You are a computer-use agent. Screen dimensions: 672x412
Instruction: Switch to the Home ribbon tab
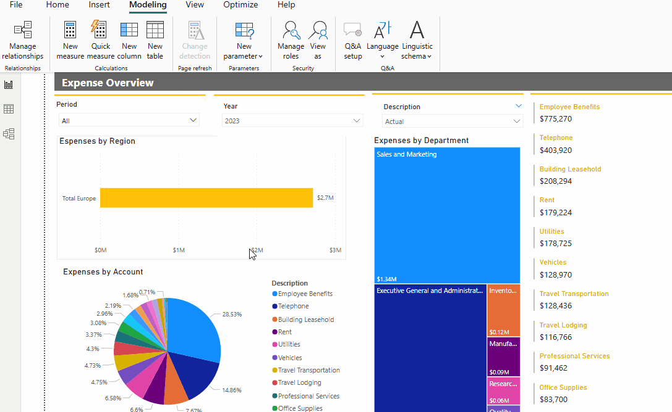click(57, 5)
